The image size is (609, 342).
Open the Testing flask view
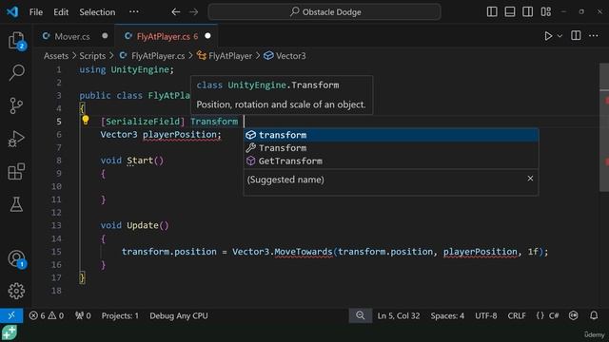pyautogui.click(x=16, y=204)
